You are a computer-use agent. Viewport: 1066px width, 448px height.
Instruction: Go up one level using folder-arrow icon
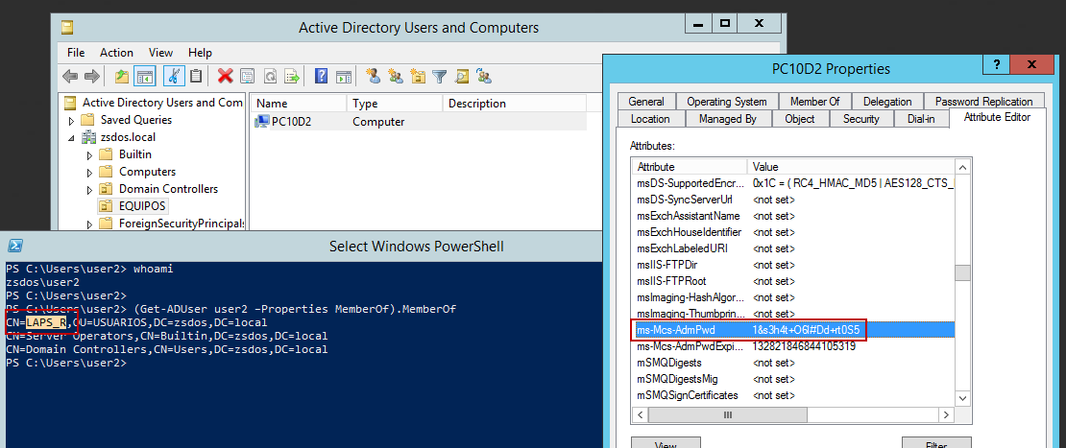pos(122,76)
